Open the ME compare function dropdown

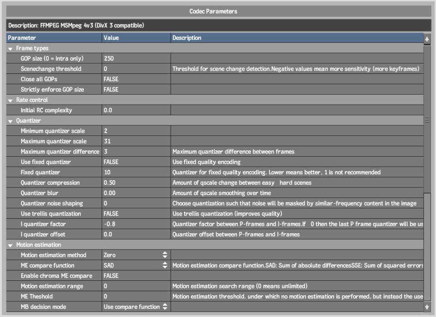(165, 265)
